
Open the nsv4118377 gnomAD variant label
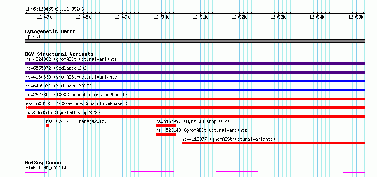coord(228,139)
